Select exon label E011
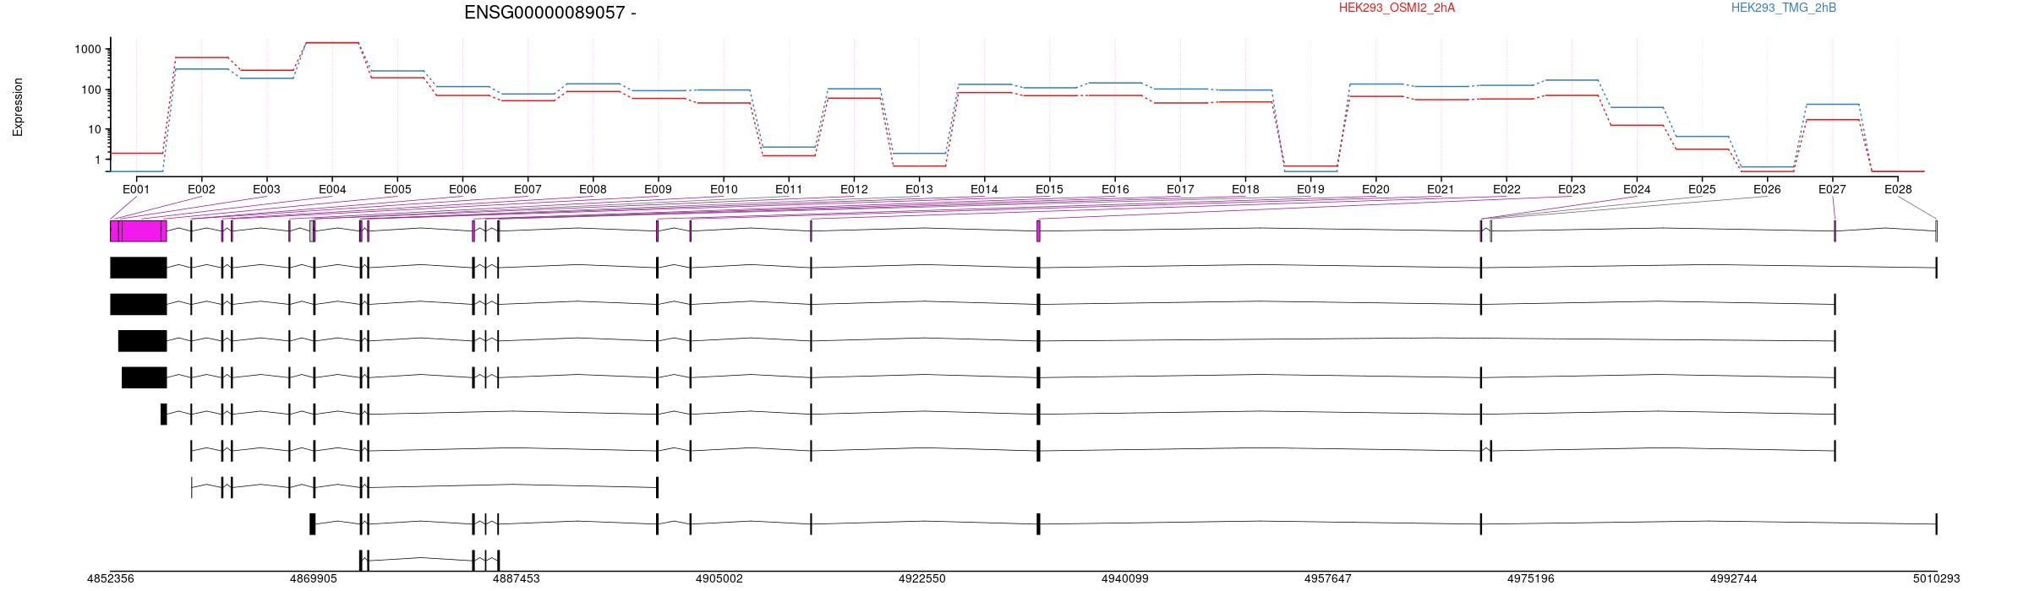 (x=789, y=190)
